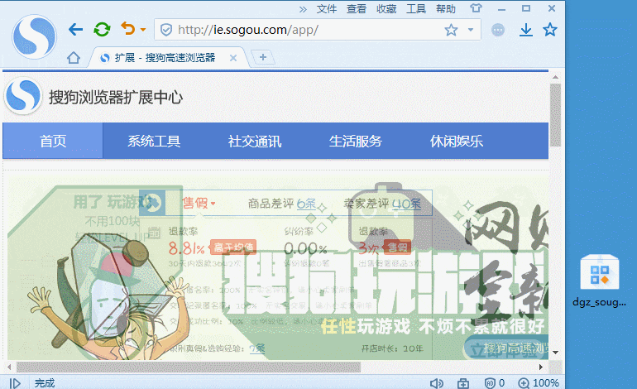Click the sound speaker icon in status bar

[436, 382]
